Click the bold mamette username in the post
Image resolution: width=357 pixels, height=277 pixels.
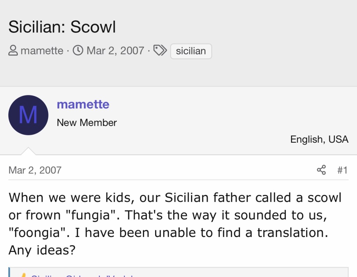pyautogui.click(x=83, y=104)
